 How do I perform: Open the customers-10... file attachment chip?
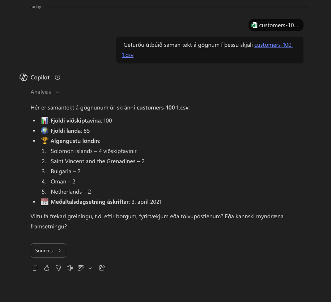pyautogui.click(x=276, y=25)
